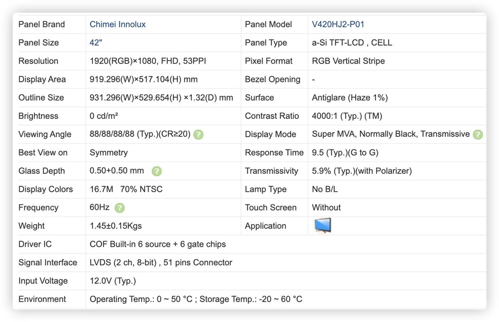
Task: Select the '88/88/88/88 (Typ.)(CR≥20)' text
Action: (x=140, y=134)
